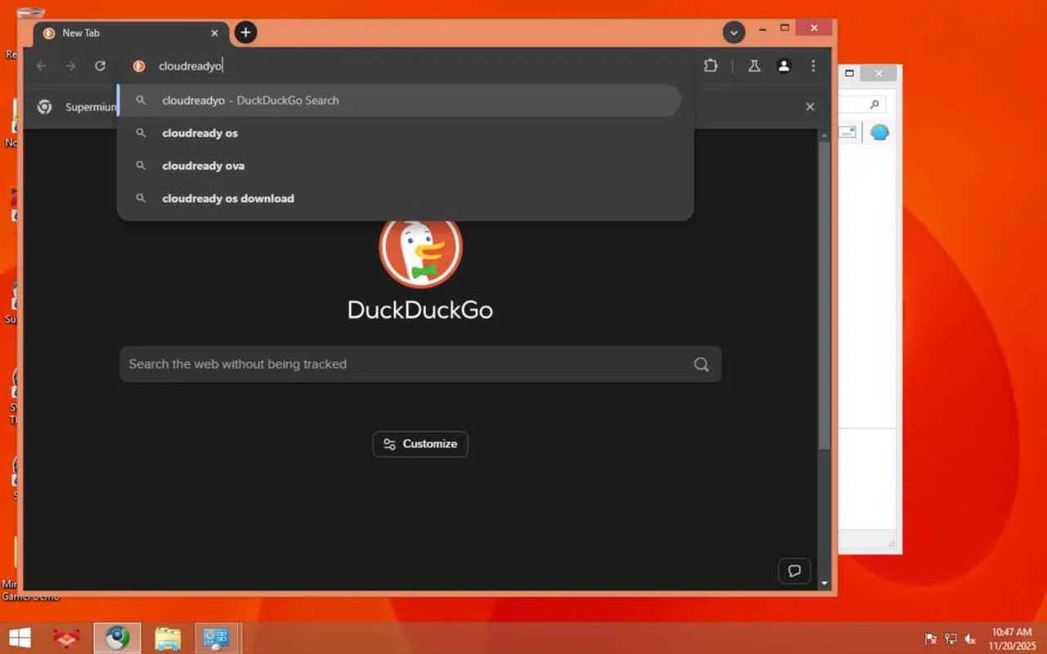Reload the page with the refresh icon
The image size is (1047, 654).
pos(100,66)
